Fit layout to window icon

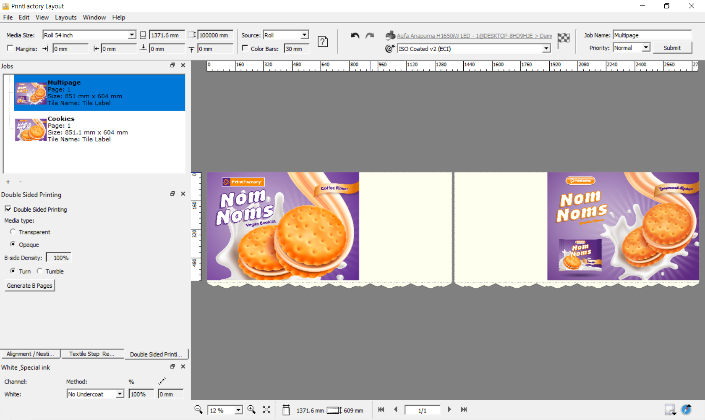pyautogui.click(x=266, y=409)
